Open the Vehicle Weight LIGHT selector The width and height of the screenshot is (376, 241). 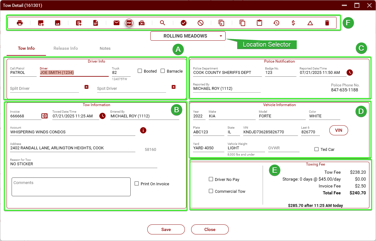click(x=246, y=148)
